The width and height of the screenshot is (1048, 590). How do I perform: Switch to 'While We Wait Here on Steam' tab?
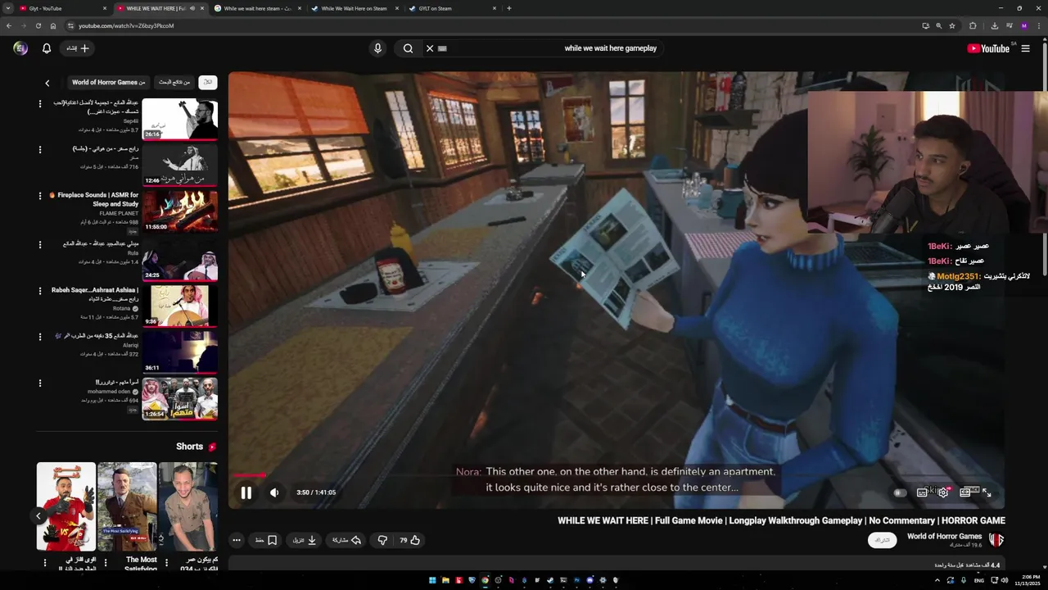pyautogui.click(x=354, y=8)
